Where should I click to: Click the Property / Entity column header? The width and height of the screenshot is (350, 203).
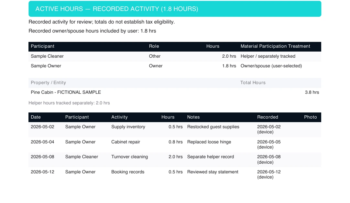48,83
